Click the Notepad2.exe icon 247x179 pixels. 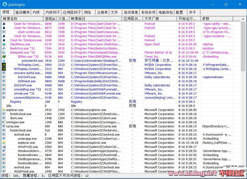[4, 53]
